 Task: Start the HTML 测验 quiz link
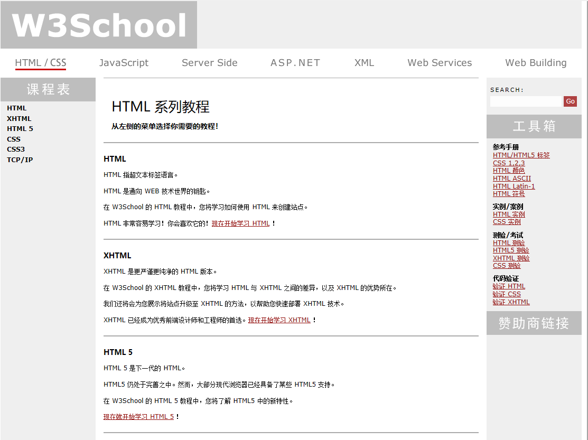pyautogui.click(x=509, y=243)
